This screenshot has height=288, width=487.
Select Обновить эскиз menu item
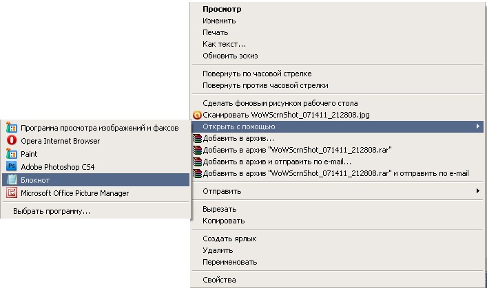[230, 56]
